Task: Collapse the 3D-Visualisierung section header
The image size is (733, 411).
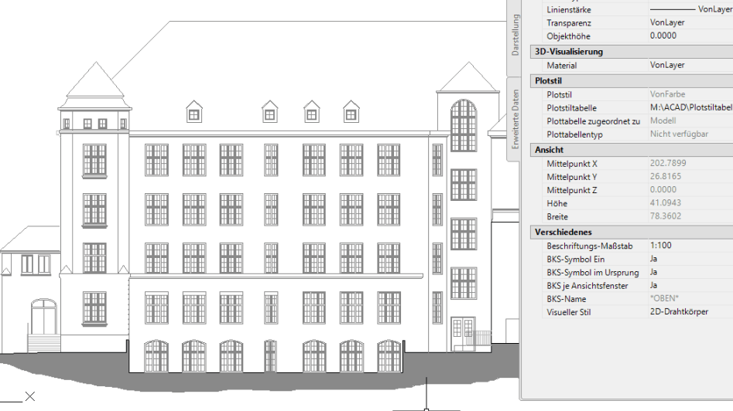Action: click(x=569, y=52)
